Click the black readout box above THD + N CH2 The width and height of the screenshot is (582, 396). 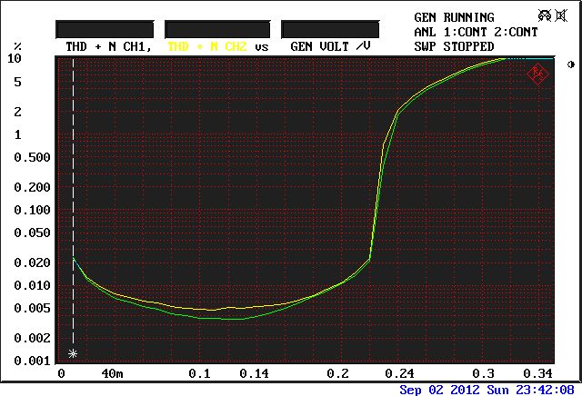tap(217, 29)
